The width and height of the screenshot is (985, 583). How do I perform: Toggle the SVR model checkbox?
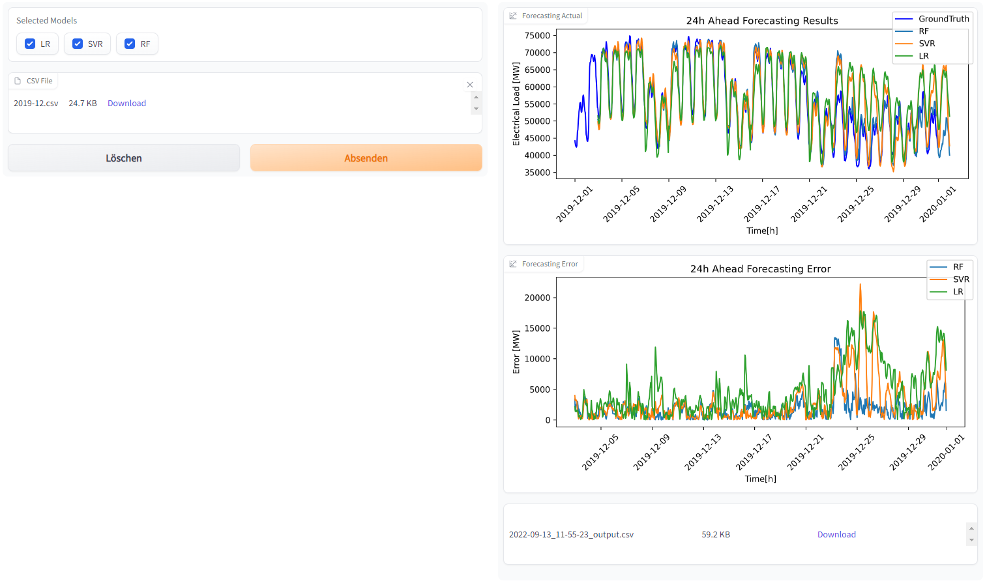point(78,44)
